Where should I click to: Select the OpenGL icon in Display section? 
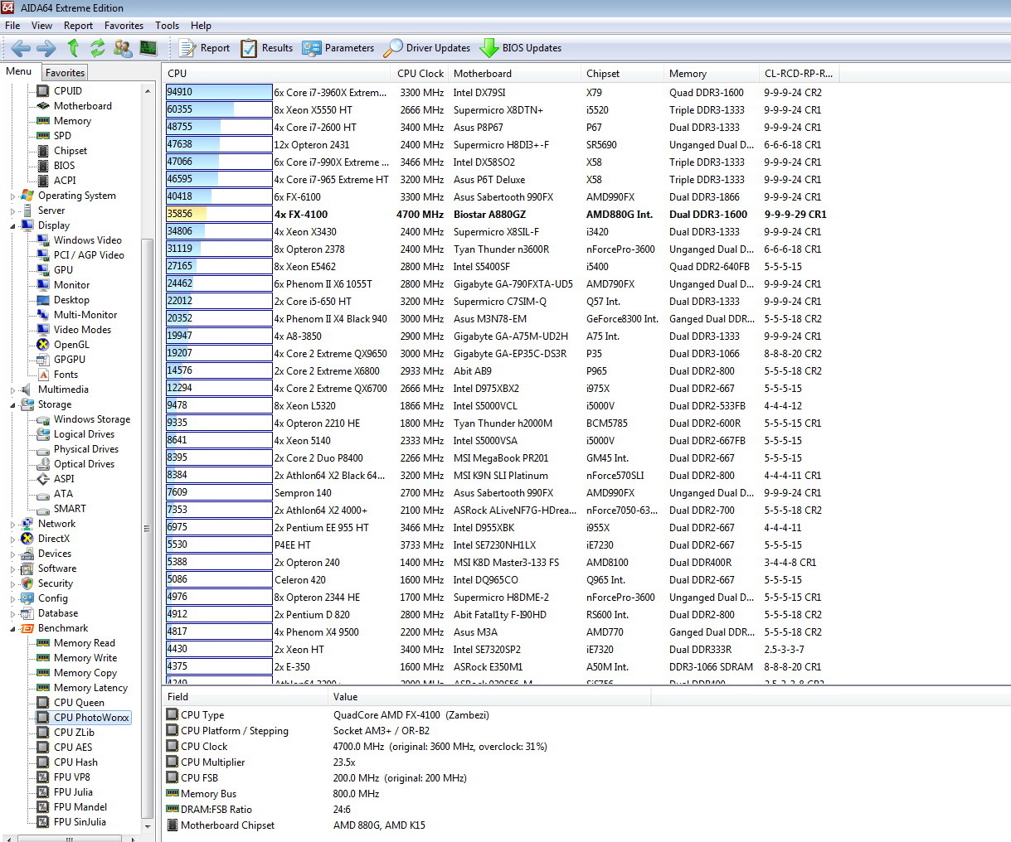[43, 345]
